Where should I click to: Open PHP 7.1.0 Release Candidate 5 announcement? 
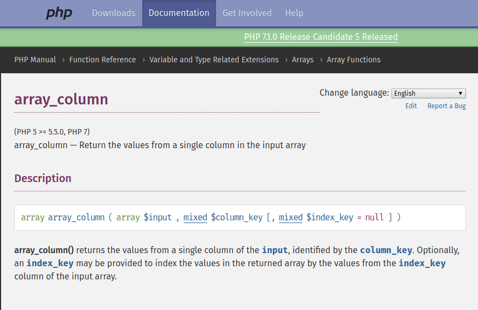(x=321, y=37)
